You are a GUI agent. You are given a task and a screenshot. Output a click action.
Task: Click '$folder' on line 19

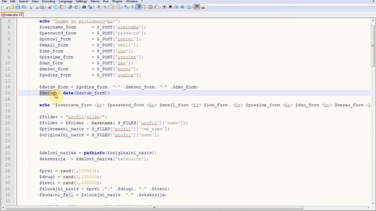pyautogui.click(x=48, y=117)
